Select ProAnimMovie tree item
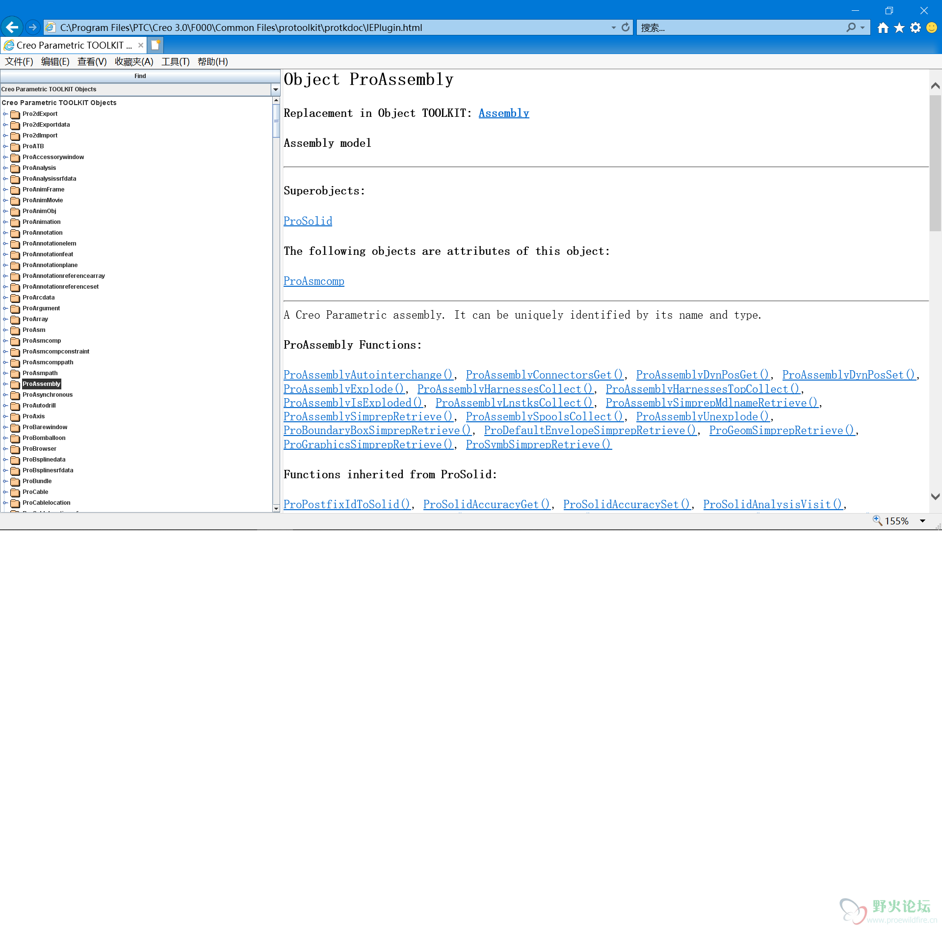This screenshot has height=929, width=942. coord(43,200)
